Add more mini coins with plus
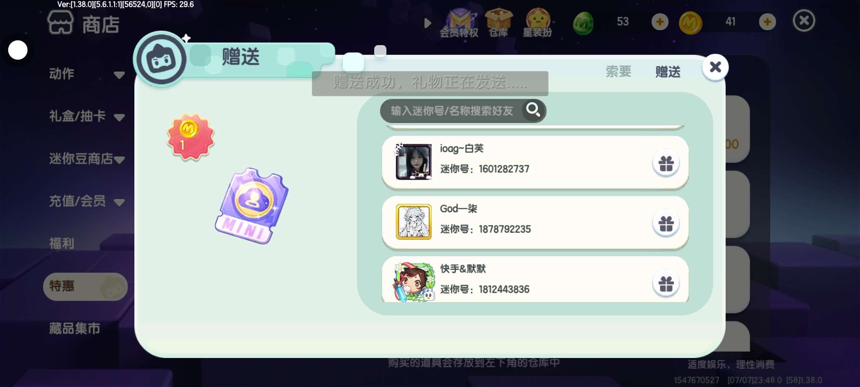This screenshot has width=860, height=387. click(x=767, y=22)
